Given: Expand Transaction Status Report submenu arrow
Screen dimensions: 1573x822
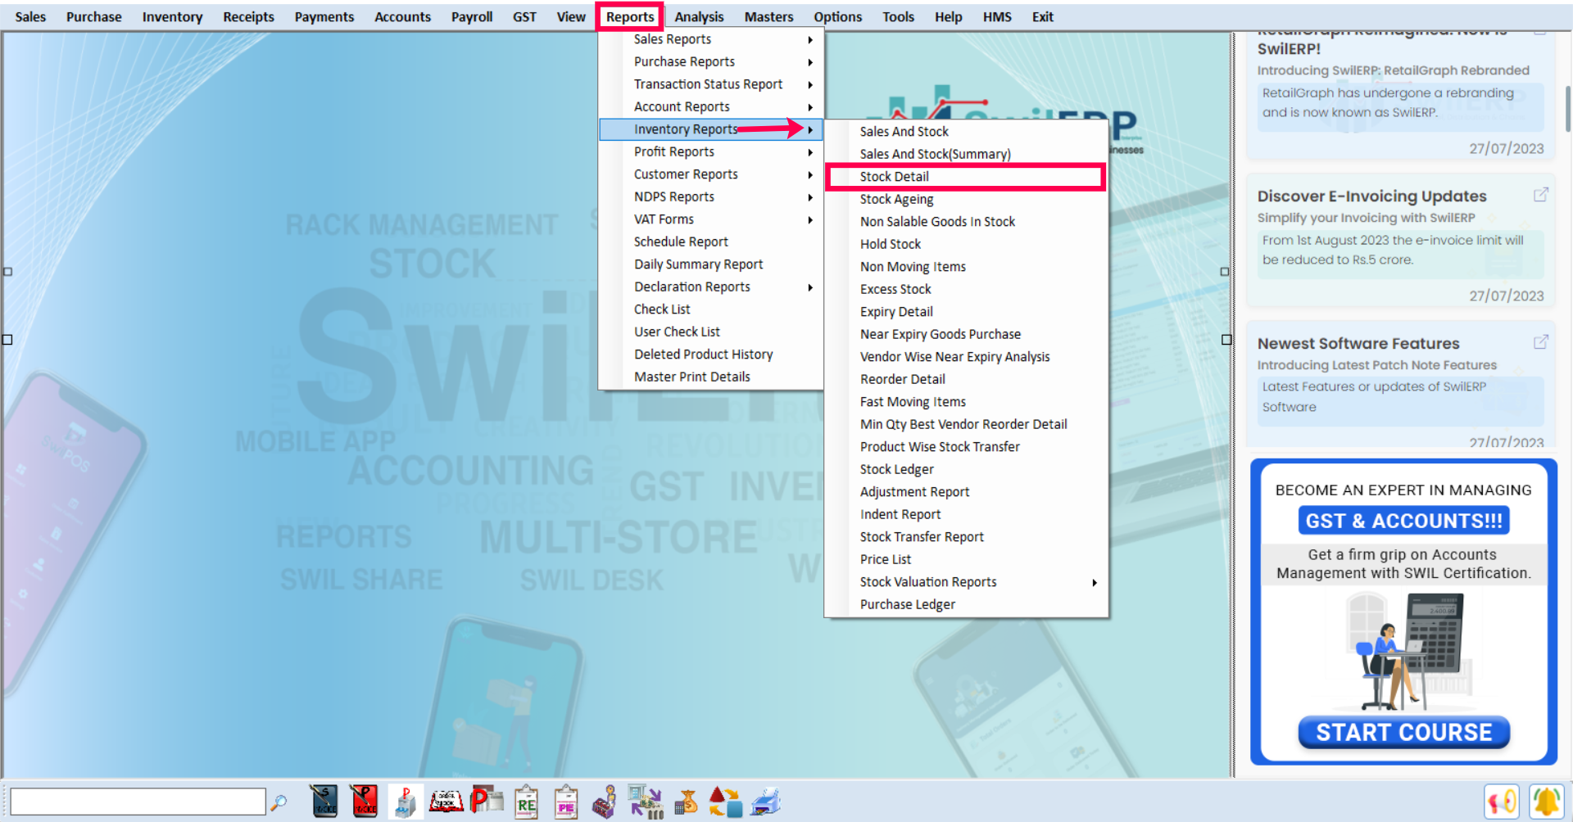Looking at the screenshot, I should 810,85.
